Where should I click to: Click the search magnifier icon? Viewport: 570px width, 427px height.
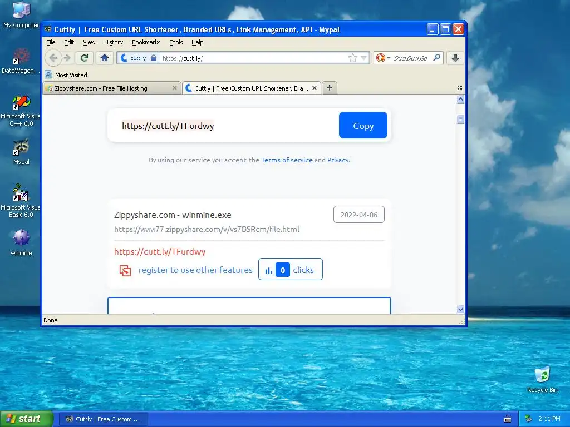437,58
